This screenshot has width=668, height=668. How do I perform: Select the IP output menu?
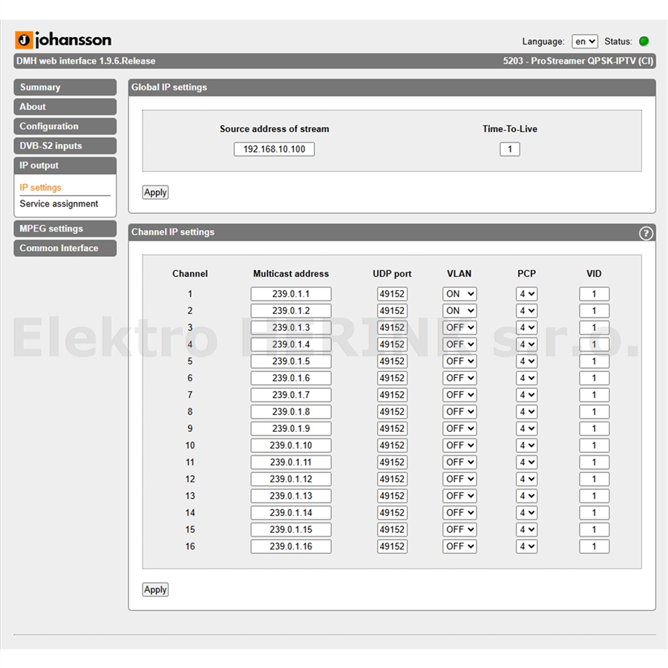tap(65, 166)
